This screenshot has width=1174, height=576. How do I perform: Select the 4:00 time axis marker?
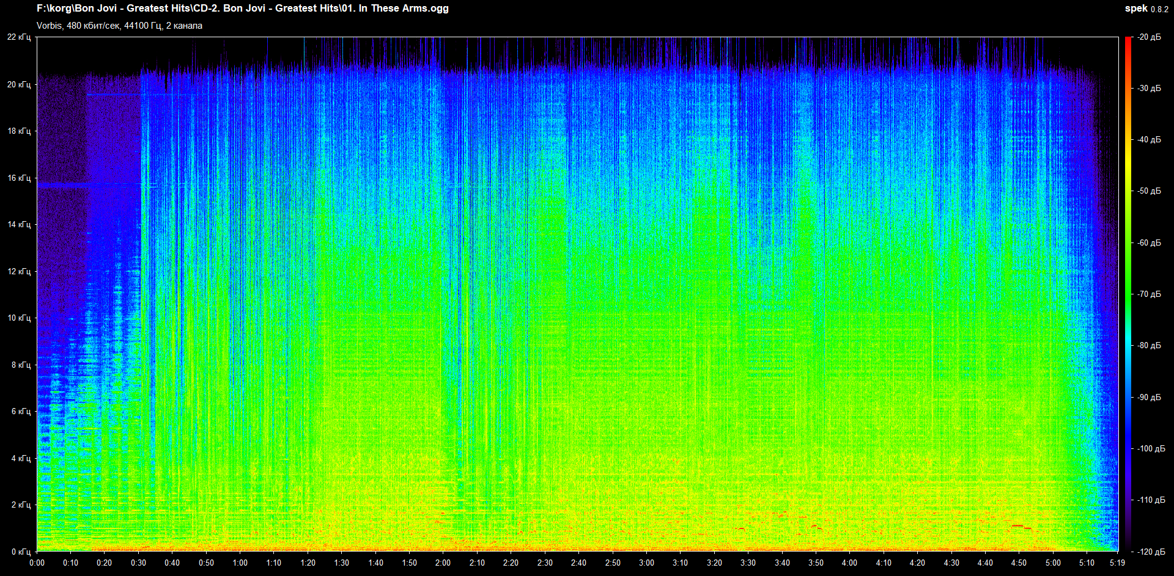coord(849,563)
